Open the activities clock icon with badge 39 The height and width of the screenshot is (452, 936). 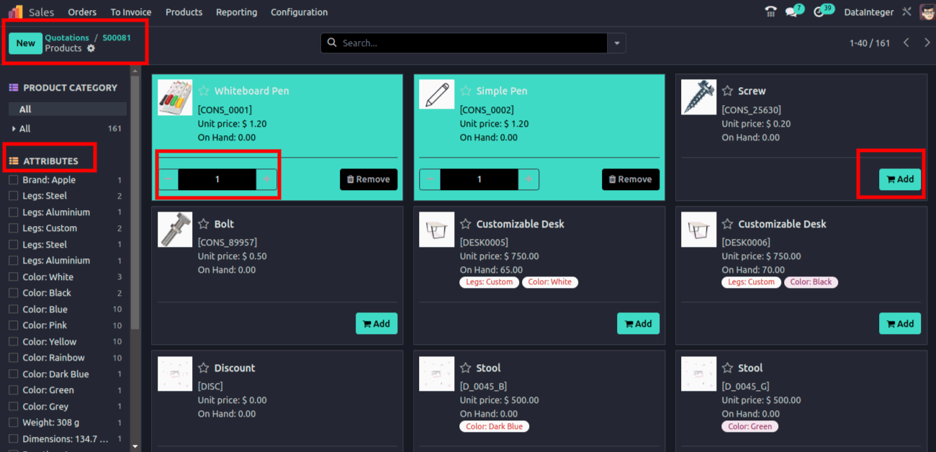point(819,12)
